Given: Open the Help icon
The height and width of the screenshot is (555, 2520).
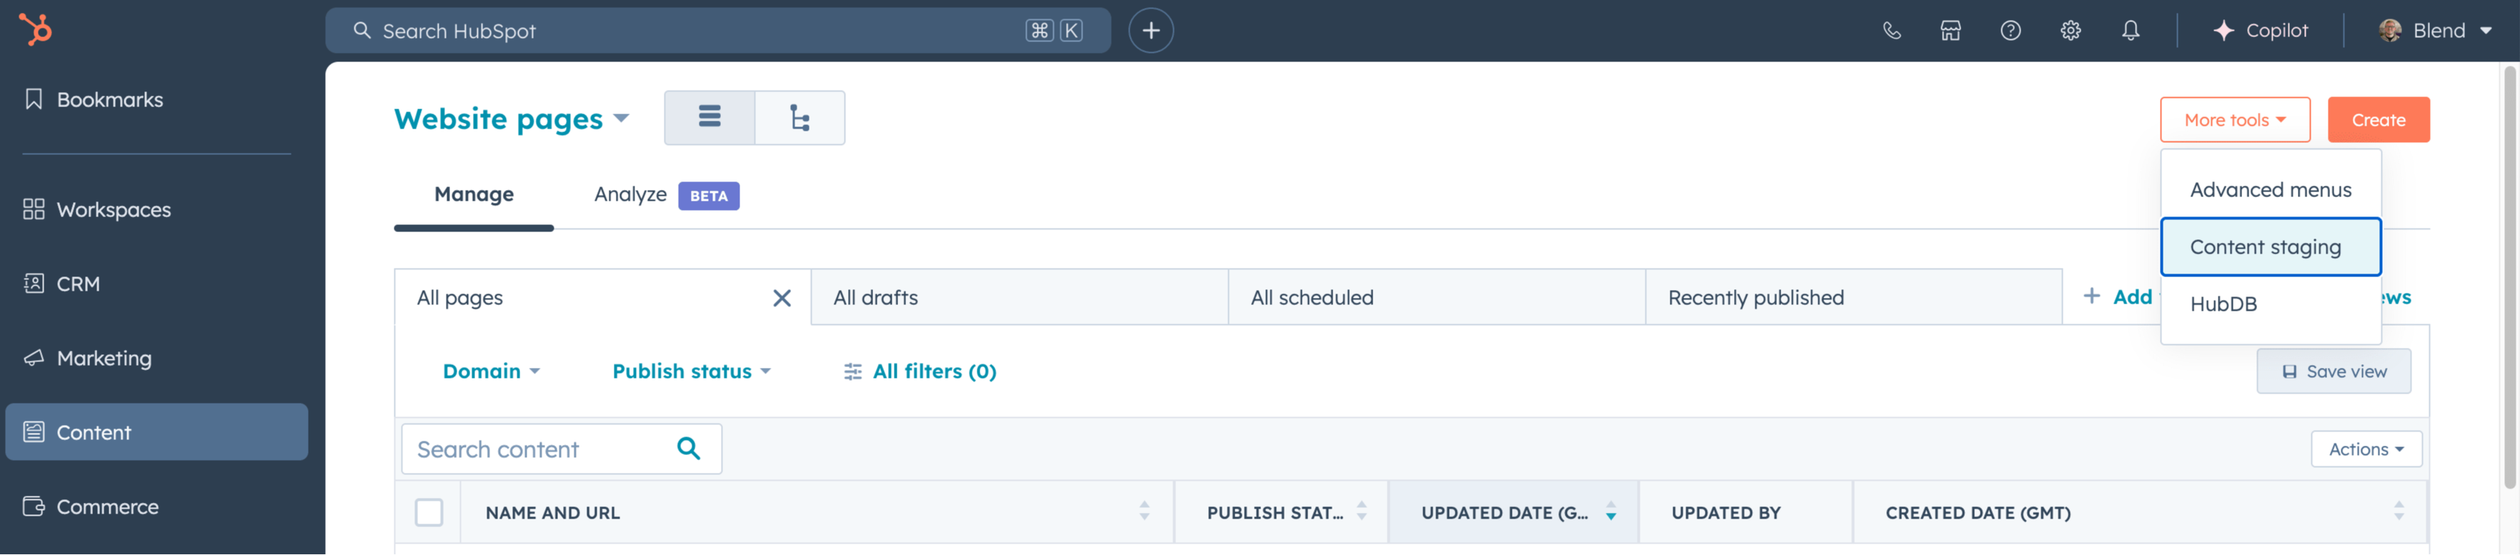Looking at the screenshot, I should (2011, 30).
